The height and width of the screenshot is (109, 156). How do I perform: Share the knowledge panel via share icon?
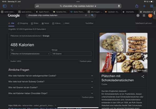pyautogui.click(x=143, y=76)
